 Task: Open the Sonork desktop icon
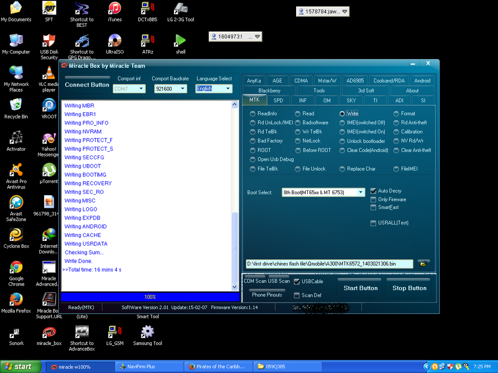click(16, 335)
